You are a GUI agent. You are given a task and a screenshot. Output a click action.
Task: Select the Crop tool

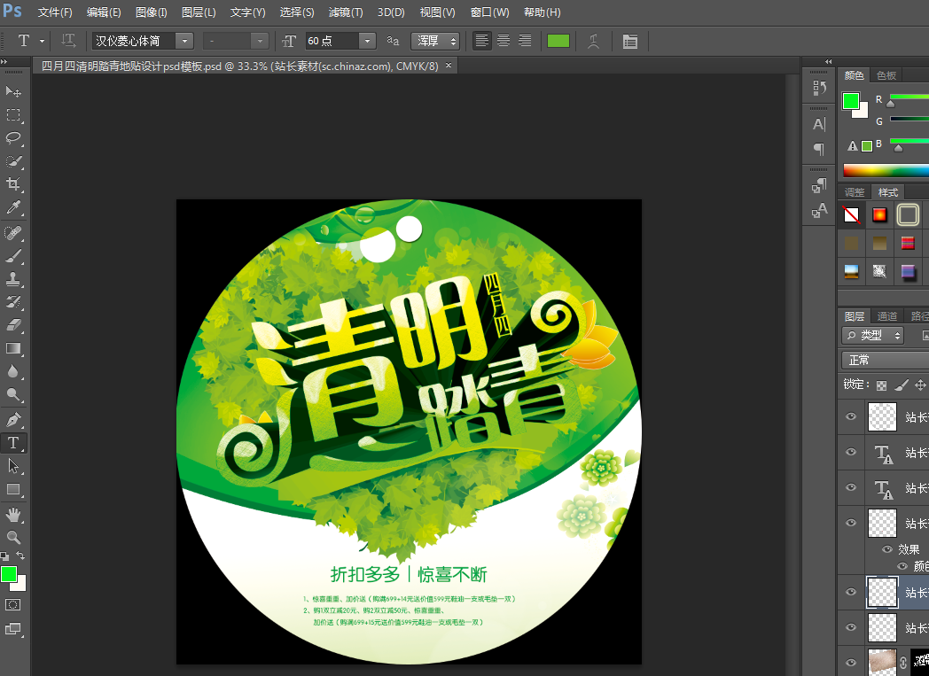pos(13,184)
